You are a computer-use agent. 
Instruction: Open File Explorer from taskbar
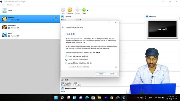(x=99, y=98)
